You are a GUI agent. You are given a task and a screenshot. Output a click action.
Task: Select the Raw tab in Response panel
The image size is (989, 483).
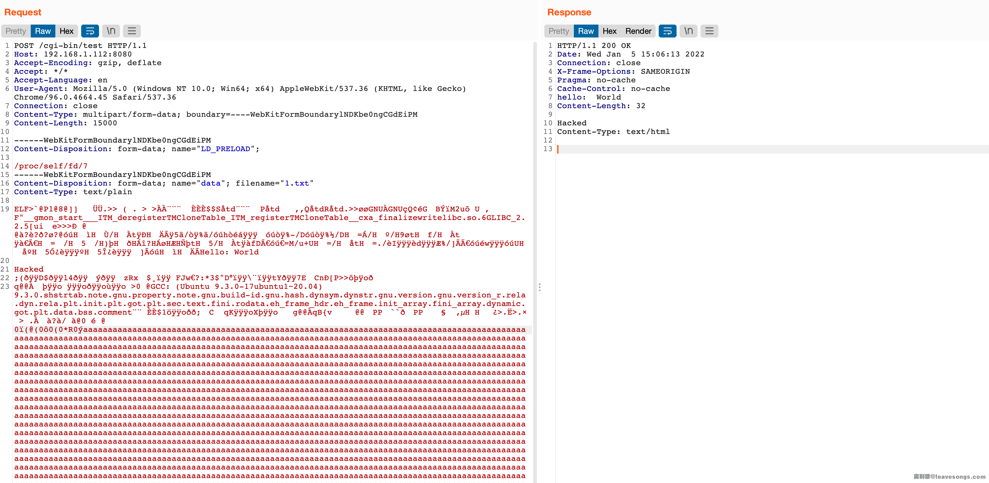(586, 31)
